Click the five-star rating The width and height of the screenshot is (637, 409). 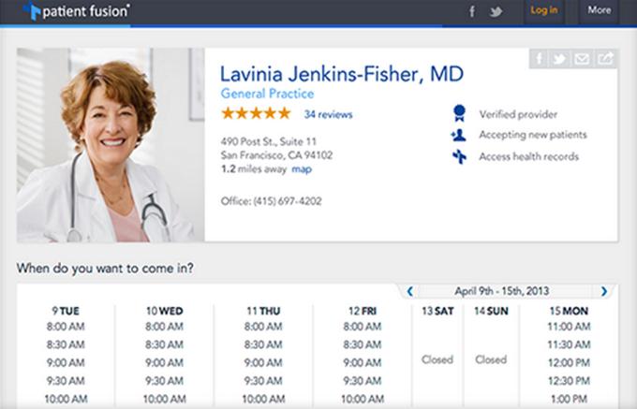click(256, 113)
